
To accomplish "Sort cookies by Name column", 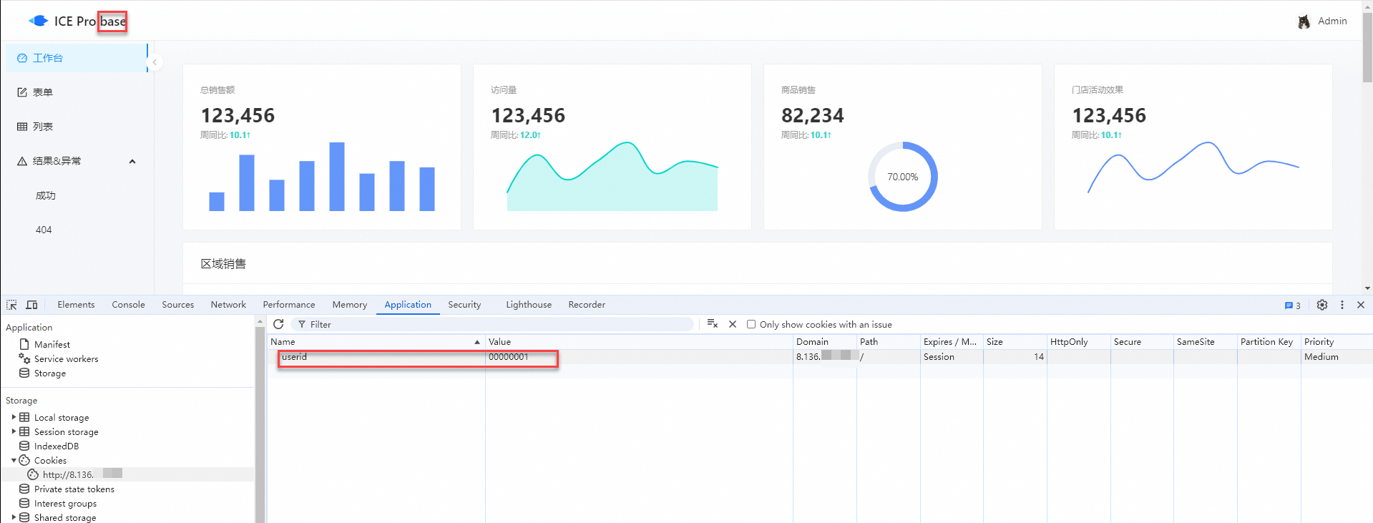I will pos(376,342).
